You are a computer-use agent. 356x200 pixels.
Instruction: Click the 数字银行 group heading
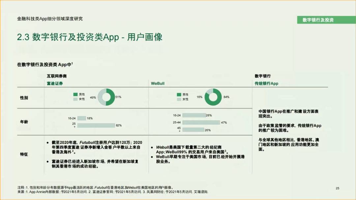(x=262, y=76)
